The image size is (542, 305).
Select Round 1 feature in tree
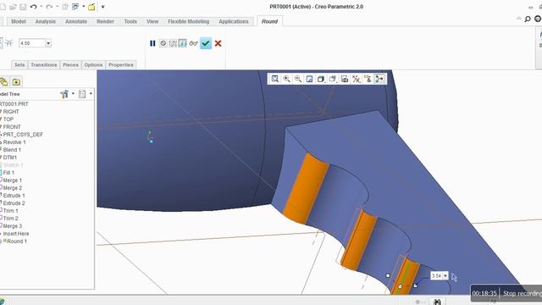[16, 241]
